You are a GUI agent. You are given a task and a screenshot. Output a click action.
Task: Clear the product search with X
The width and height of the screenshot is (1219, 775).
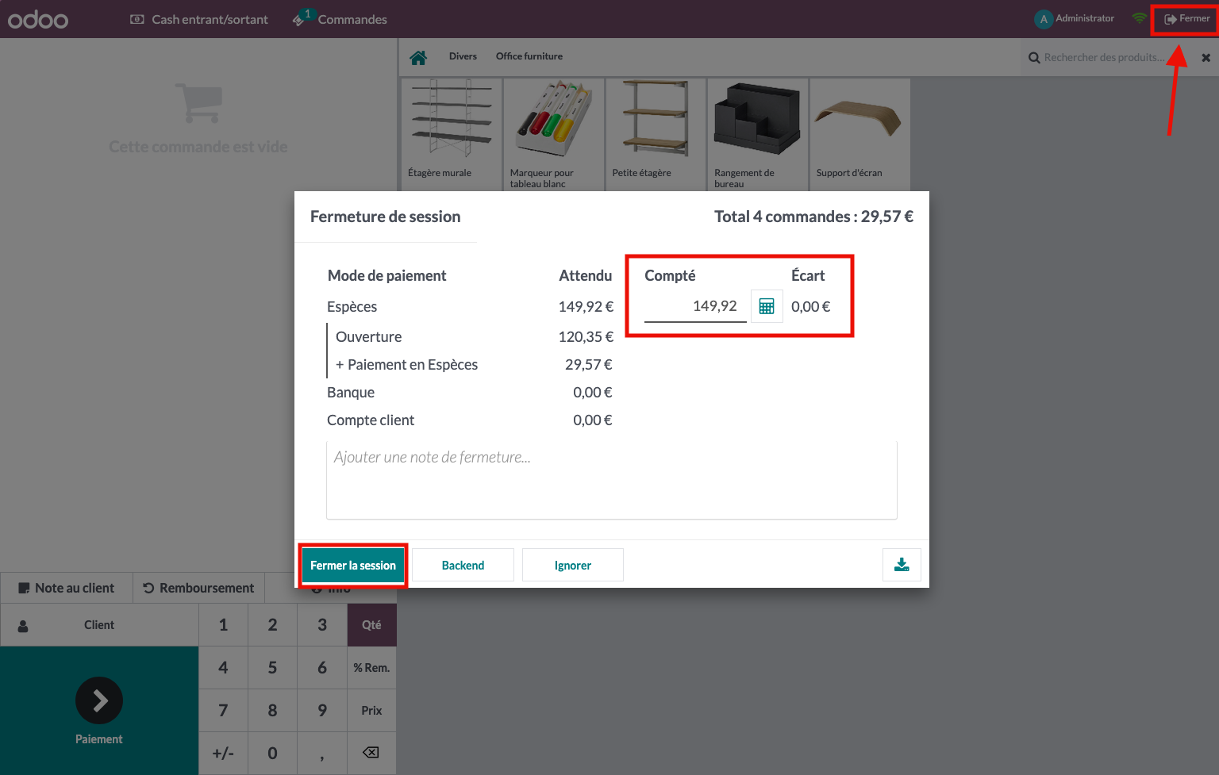[1206, 58]
